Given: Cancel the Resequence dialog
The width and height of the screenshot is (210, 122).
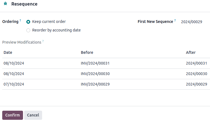Looking at the screenshot, I should click(x=33, y=115).
